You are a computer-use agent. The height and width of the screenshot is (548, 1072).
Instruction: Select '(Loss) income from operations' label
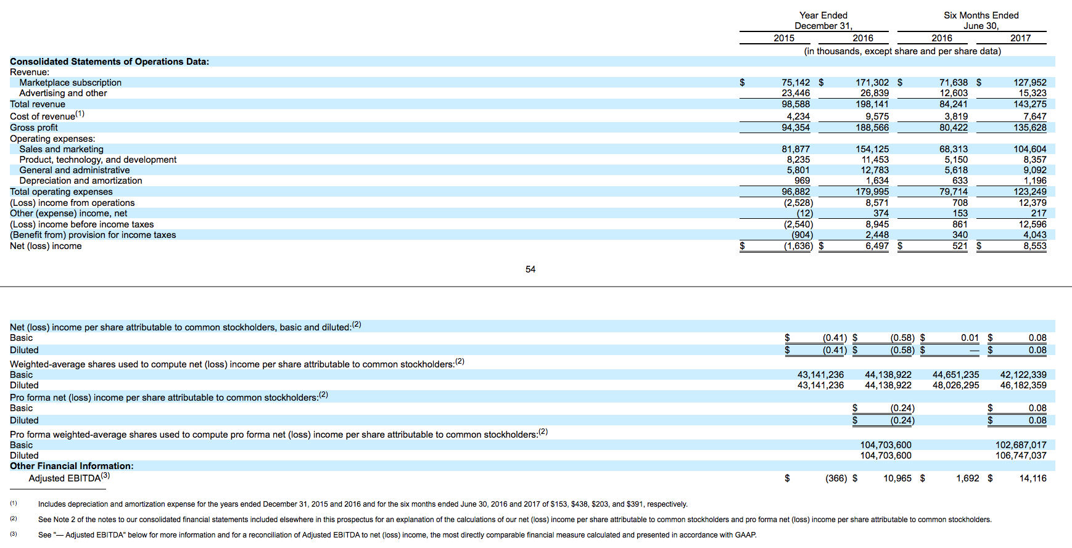pyautogui.click(x=72, y=203)
